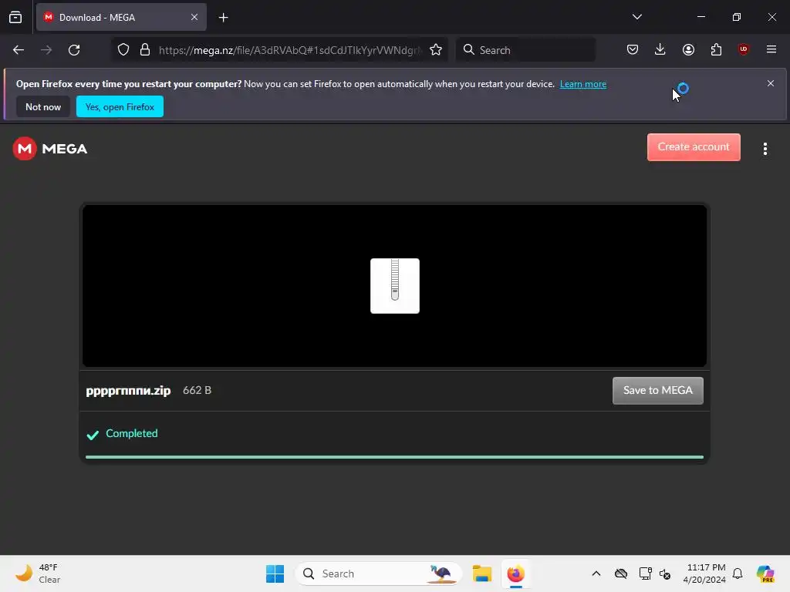The width and height of the screenshot is (790, 592).
Task: Click Save to MEGA button
Action: point(657,391)
